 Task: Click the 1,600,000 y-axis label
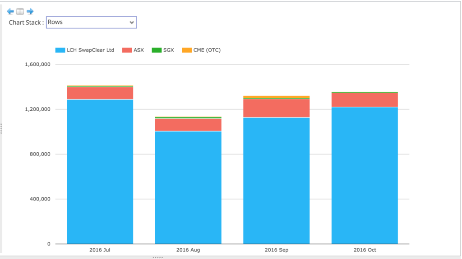pos(37,64)
